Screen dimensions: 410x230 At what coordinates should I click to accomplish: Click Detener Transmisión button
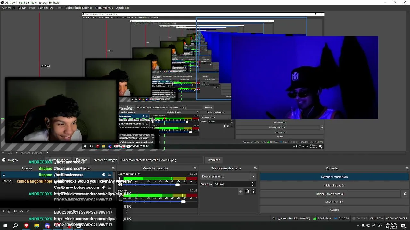334,177
